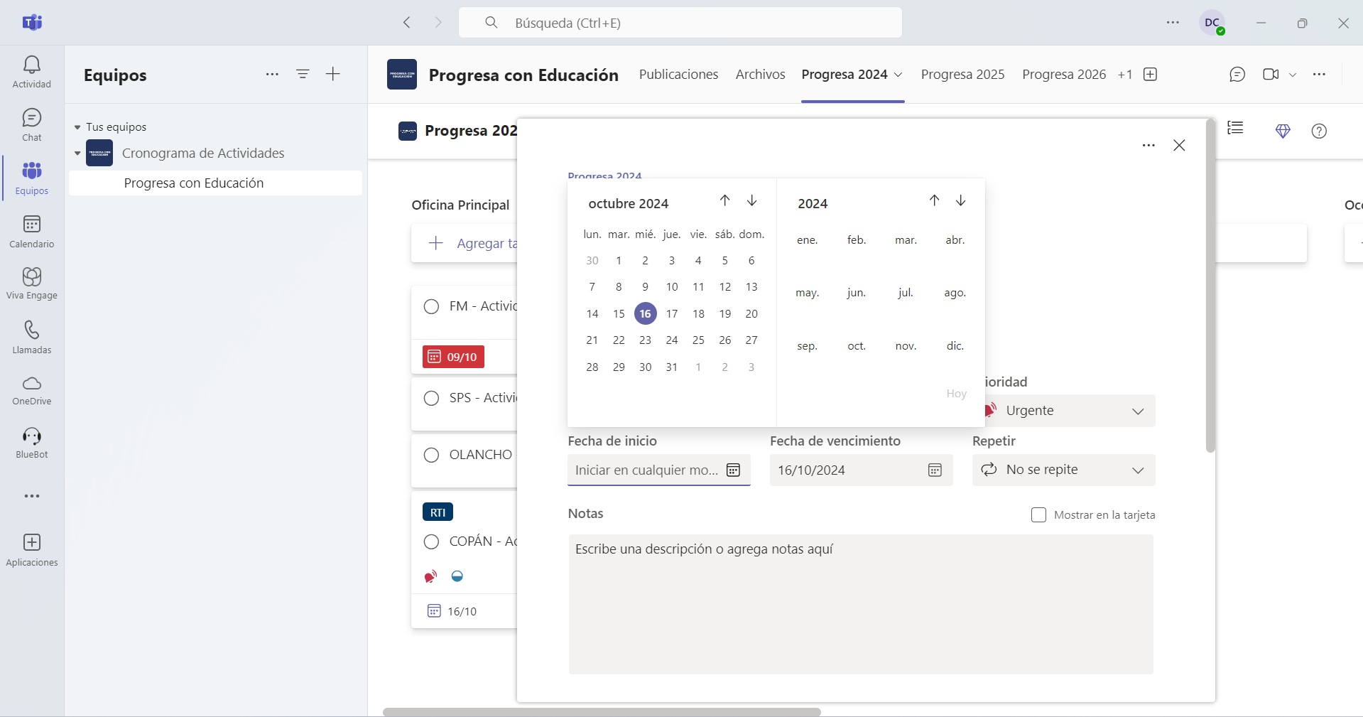Viewport: 1363px width, 717px height.
Task: Open the Prioridad Urgente dropdown
Action: (1070, 411)
